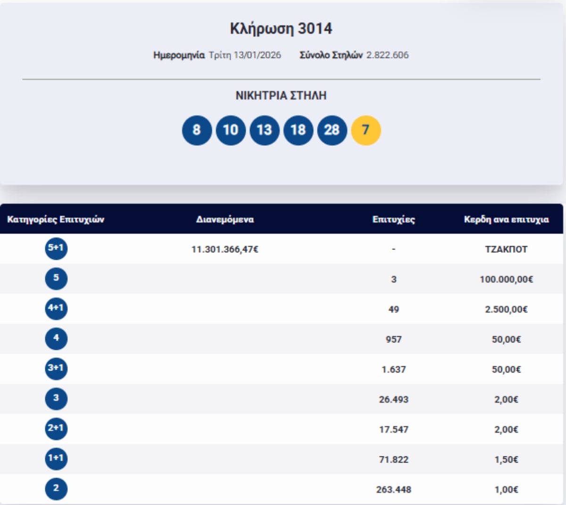566x505 pixels.
Task: Click the 11.301.366,47€ jackpot amount
Action: 225,249
